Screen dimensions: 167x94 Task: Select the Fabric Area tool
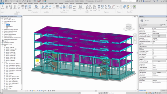tap(64, 8)
